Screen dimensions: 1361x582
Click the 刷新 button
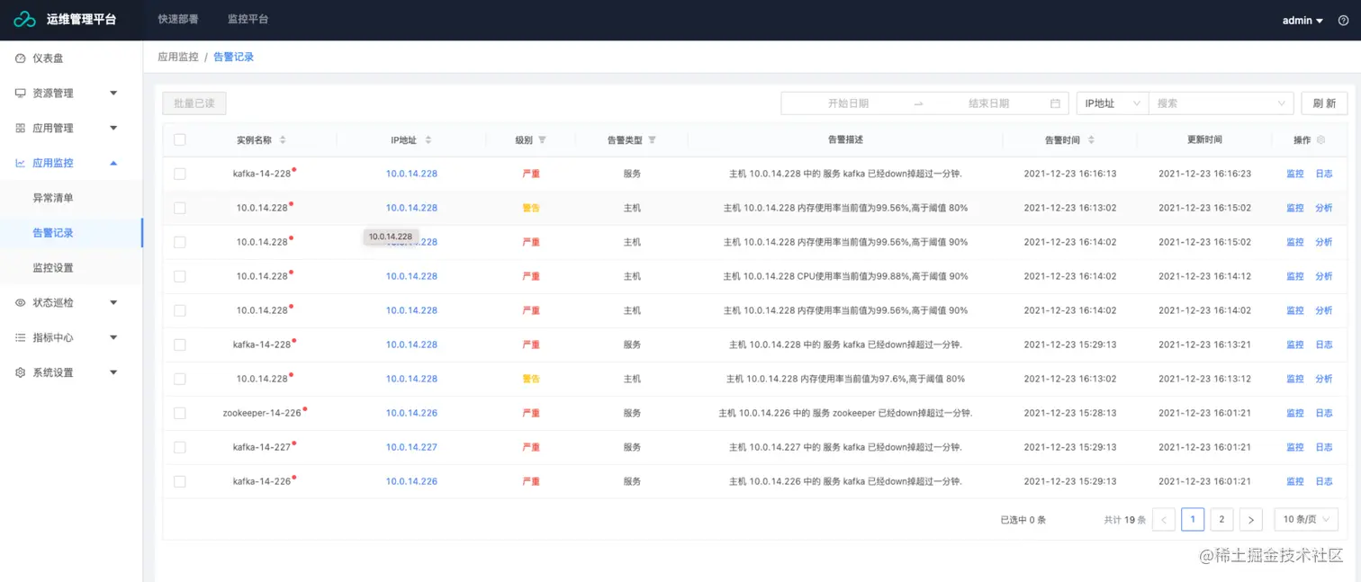pos(1324,103)
